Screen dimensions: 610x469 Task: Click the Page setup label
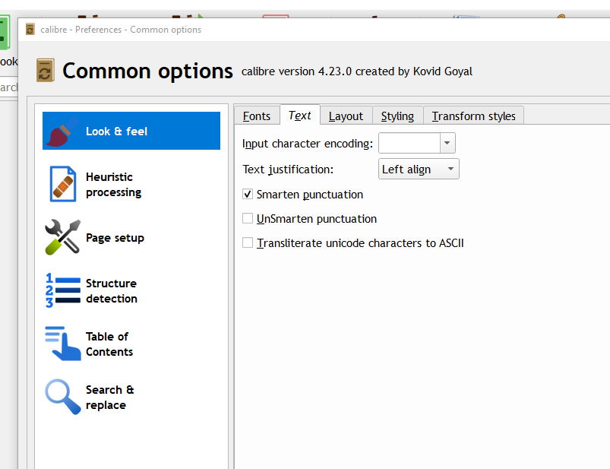(x=115, y=238)
